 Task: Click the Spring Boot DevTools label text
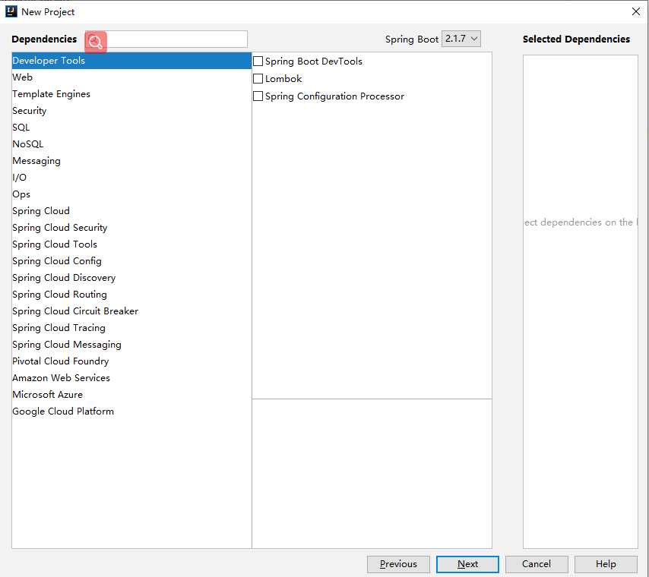point(314,61)
